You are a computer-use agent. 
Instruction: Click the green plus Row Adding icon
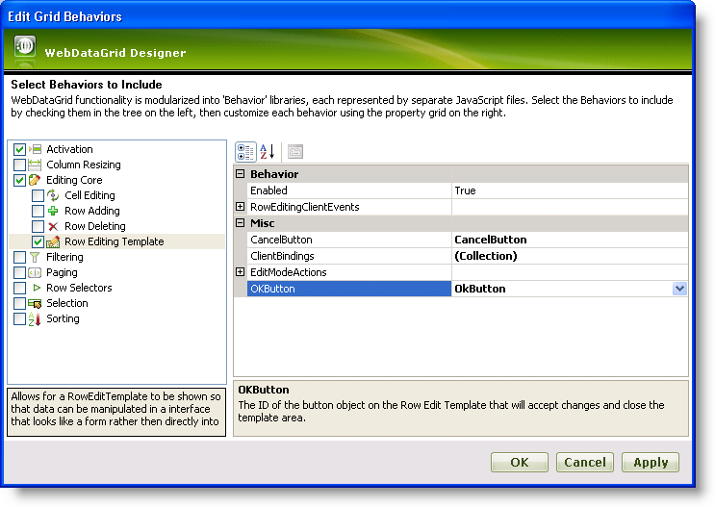coord(53,211)
